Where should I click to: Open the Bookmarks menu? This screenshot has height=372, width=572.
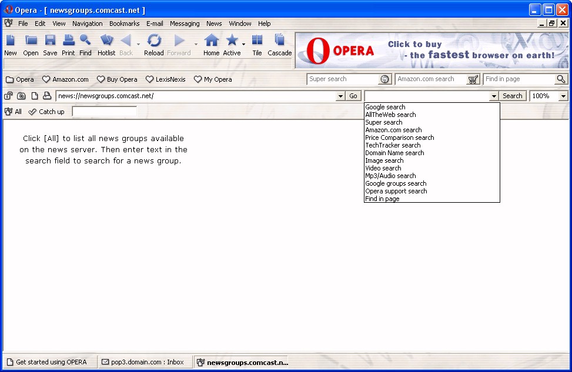click(x=124, y=24)
